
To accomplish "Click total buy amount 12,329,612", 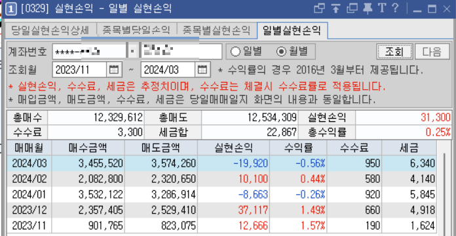I will pyautogui.click(x=119, y=117).
